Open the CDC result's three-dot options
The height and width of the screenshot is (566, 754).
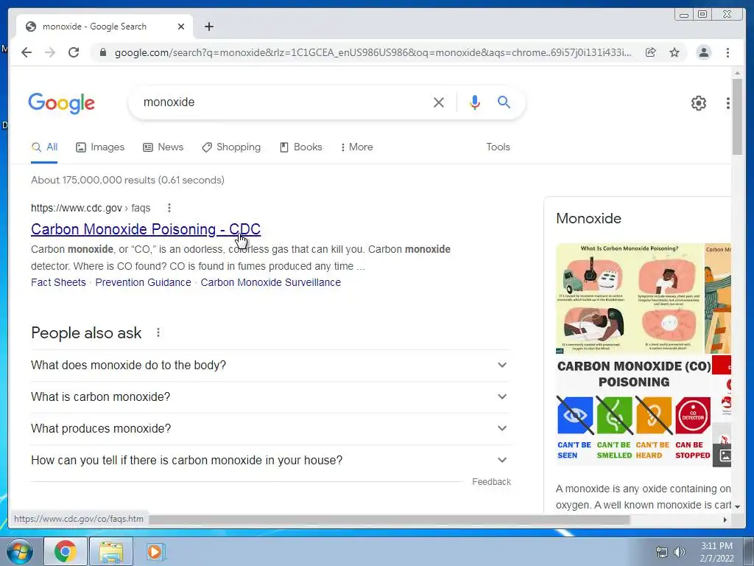point(169,208)
